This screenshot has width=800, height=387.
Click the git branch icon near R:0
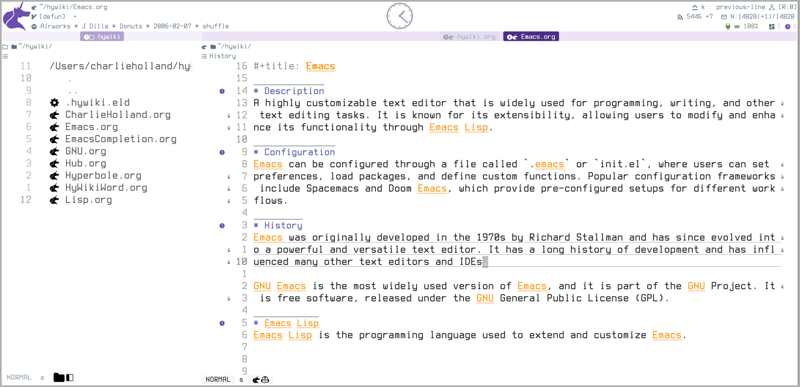[x=771, y=7]
